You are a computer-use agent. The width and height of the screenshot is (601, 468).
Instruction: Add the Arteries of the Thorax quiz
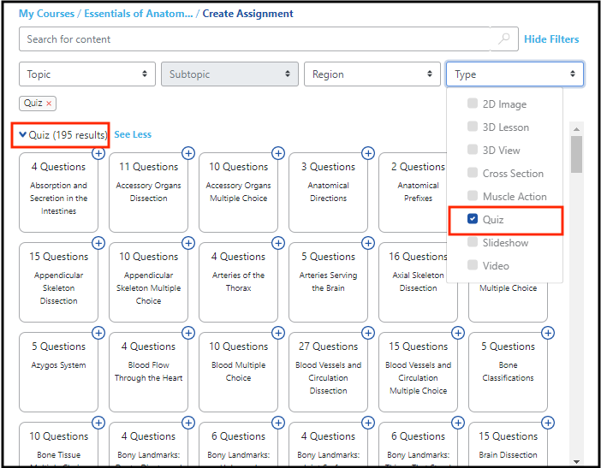tap(278, 243)
